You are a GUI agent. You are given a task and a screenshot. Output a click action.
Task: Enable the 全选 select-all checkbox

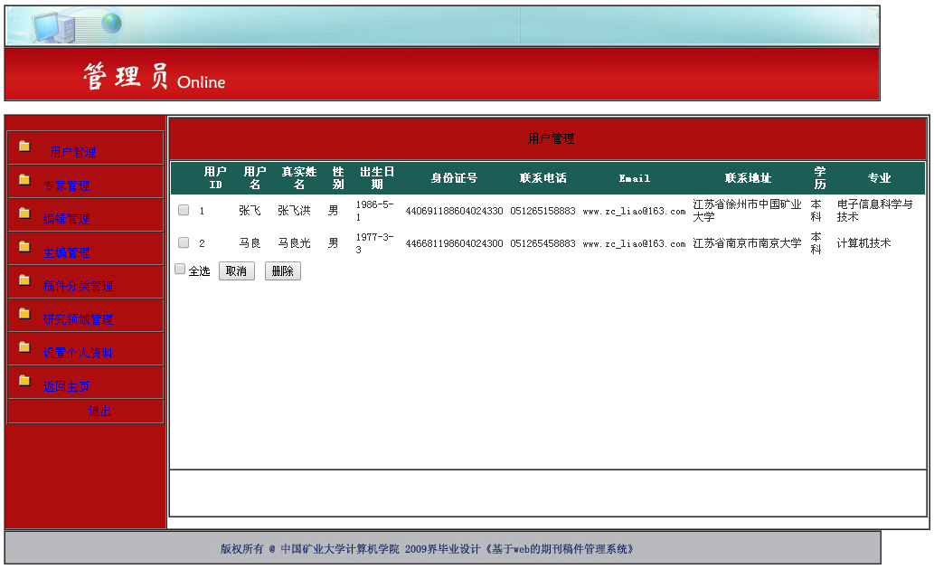180,269
